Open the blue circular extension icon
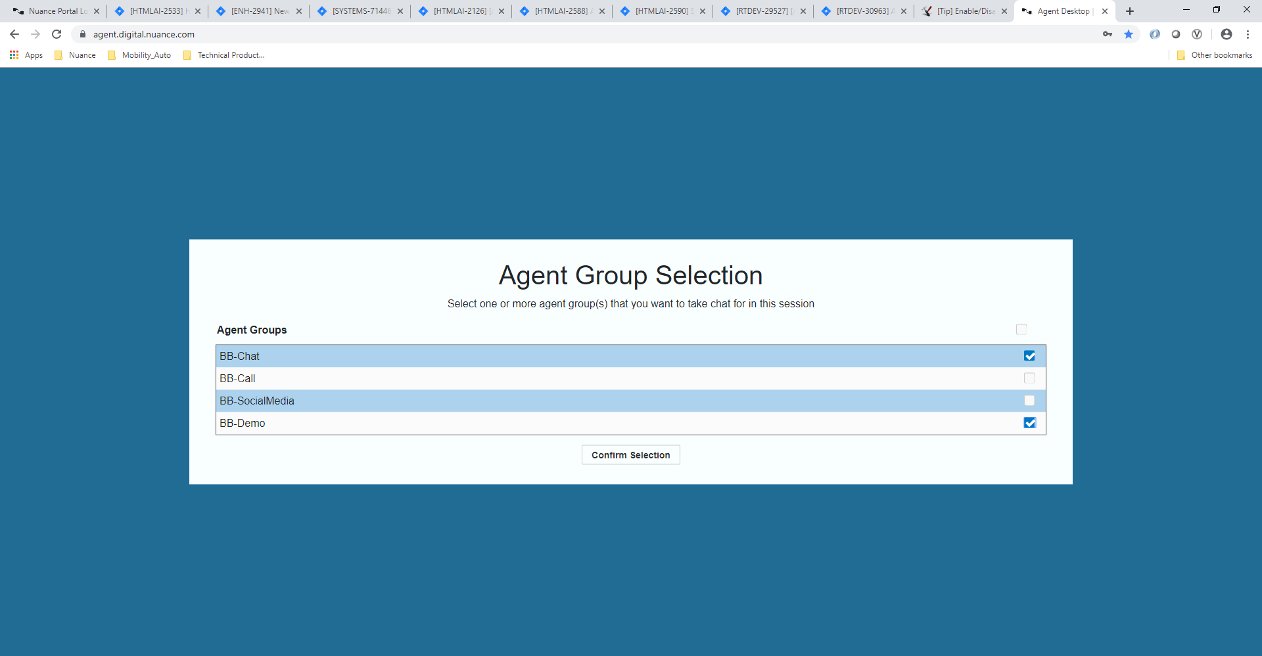 click(1155, 33)
